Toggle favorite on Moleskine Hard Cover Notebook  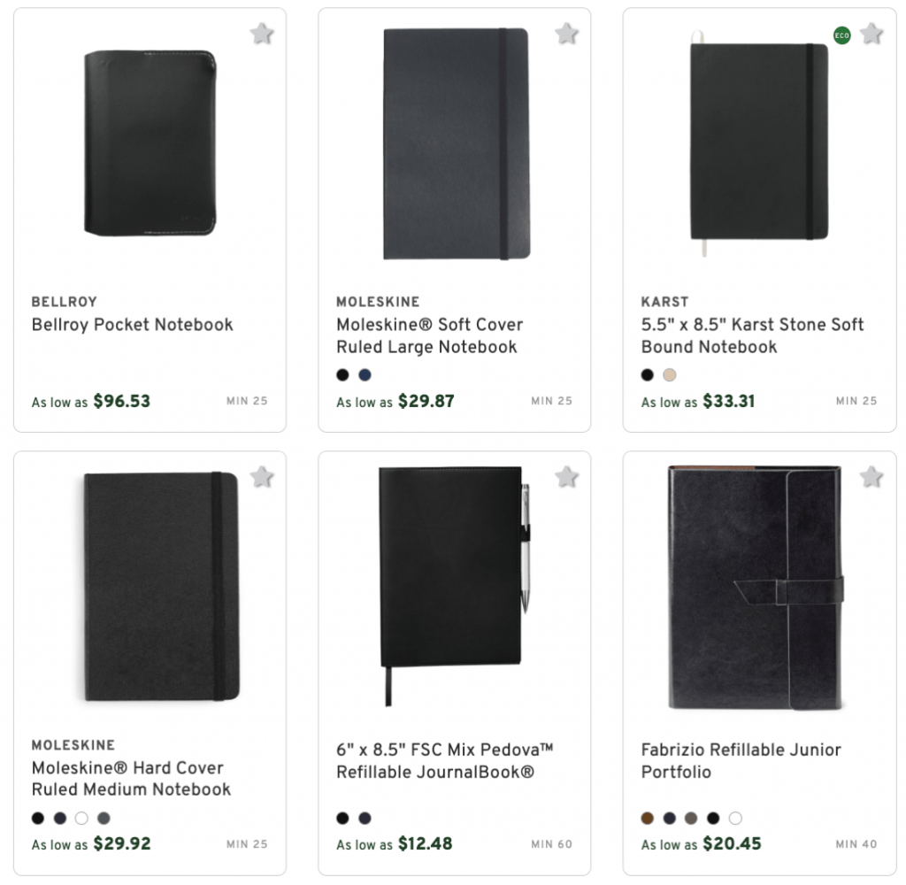tap(262, 476)
